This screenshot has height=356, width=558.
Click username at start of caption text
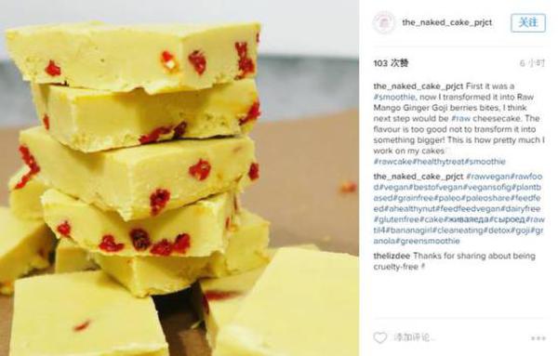click(x=418, y=86)
